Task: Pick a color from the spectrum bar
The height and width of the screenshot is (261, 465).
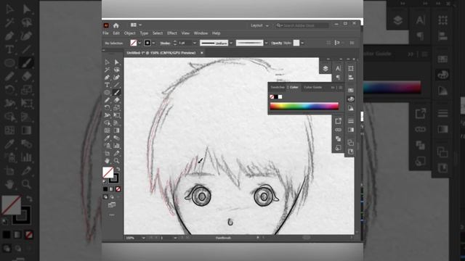Action: [304, 106]
